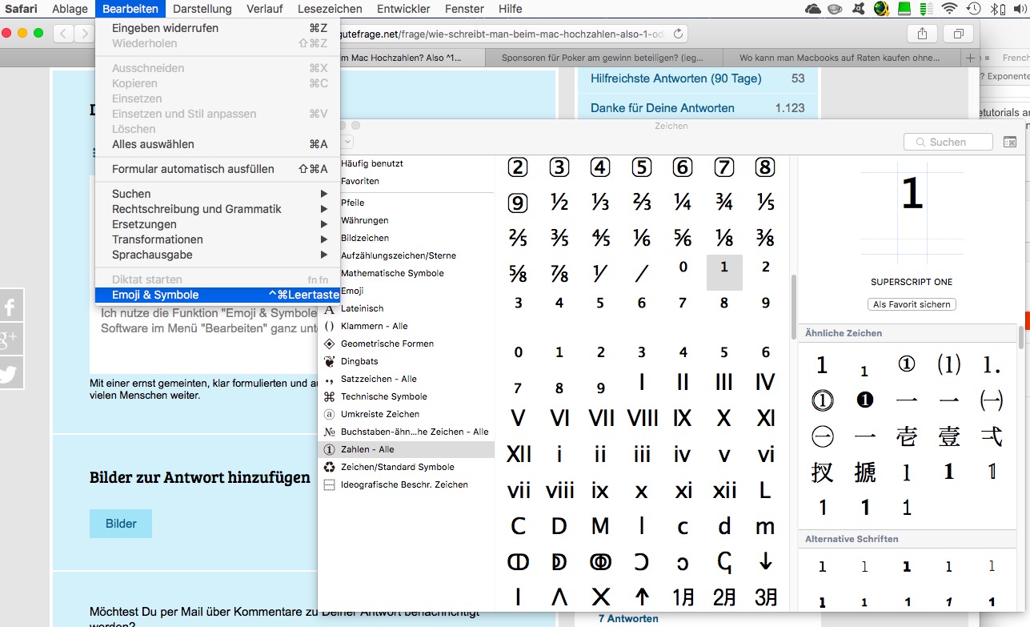The height and width of the screenshot is (627, 1030).
Task: Click Als Favorit sichern button
Action: 912,304
